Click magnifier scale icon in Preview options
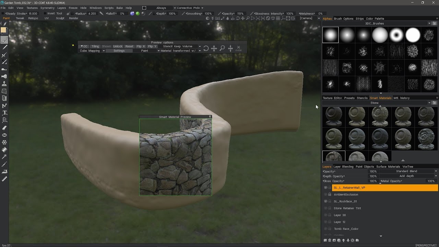Screen dimensions: 439x247 point(222,48)
